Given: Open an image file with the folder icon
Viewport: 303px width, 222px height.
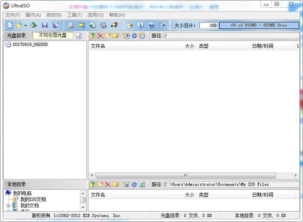Looking at the screenshot, I should pyautogui.click(x=19, y=25).
